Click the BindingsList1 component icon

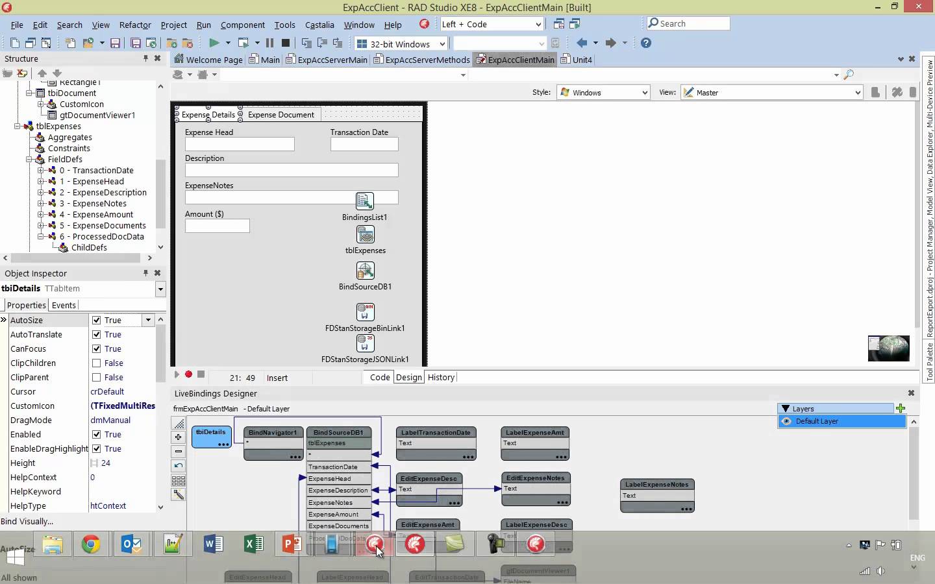[365, 201]
